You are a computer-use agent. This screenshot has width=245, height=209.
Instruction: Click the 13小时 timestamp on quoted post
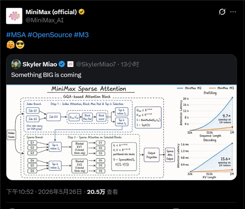130,64
